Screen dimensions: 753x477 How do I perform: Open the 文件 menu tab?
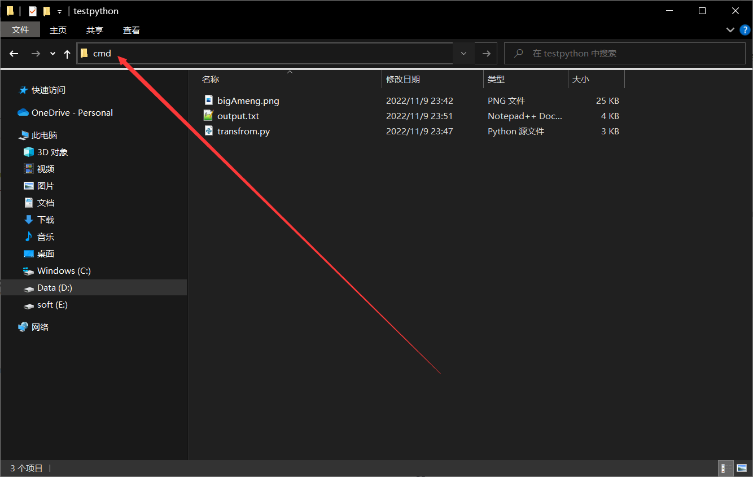tap(20, 30)
